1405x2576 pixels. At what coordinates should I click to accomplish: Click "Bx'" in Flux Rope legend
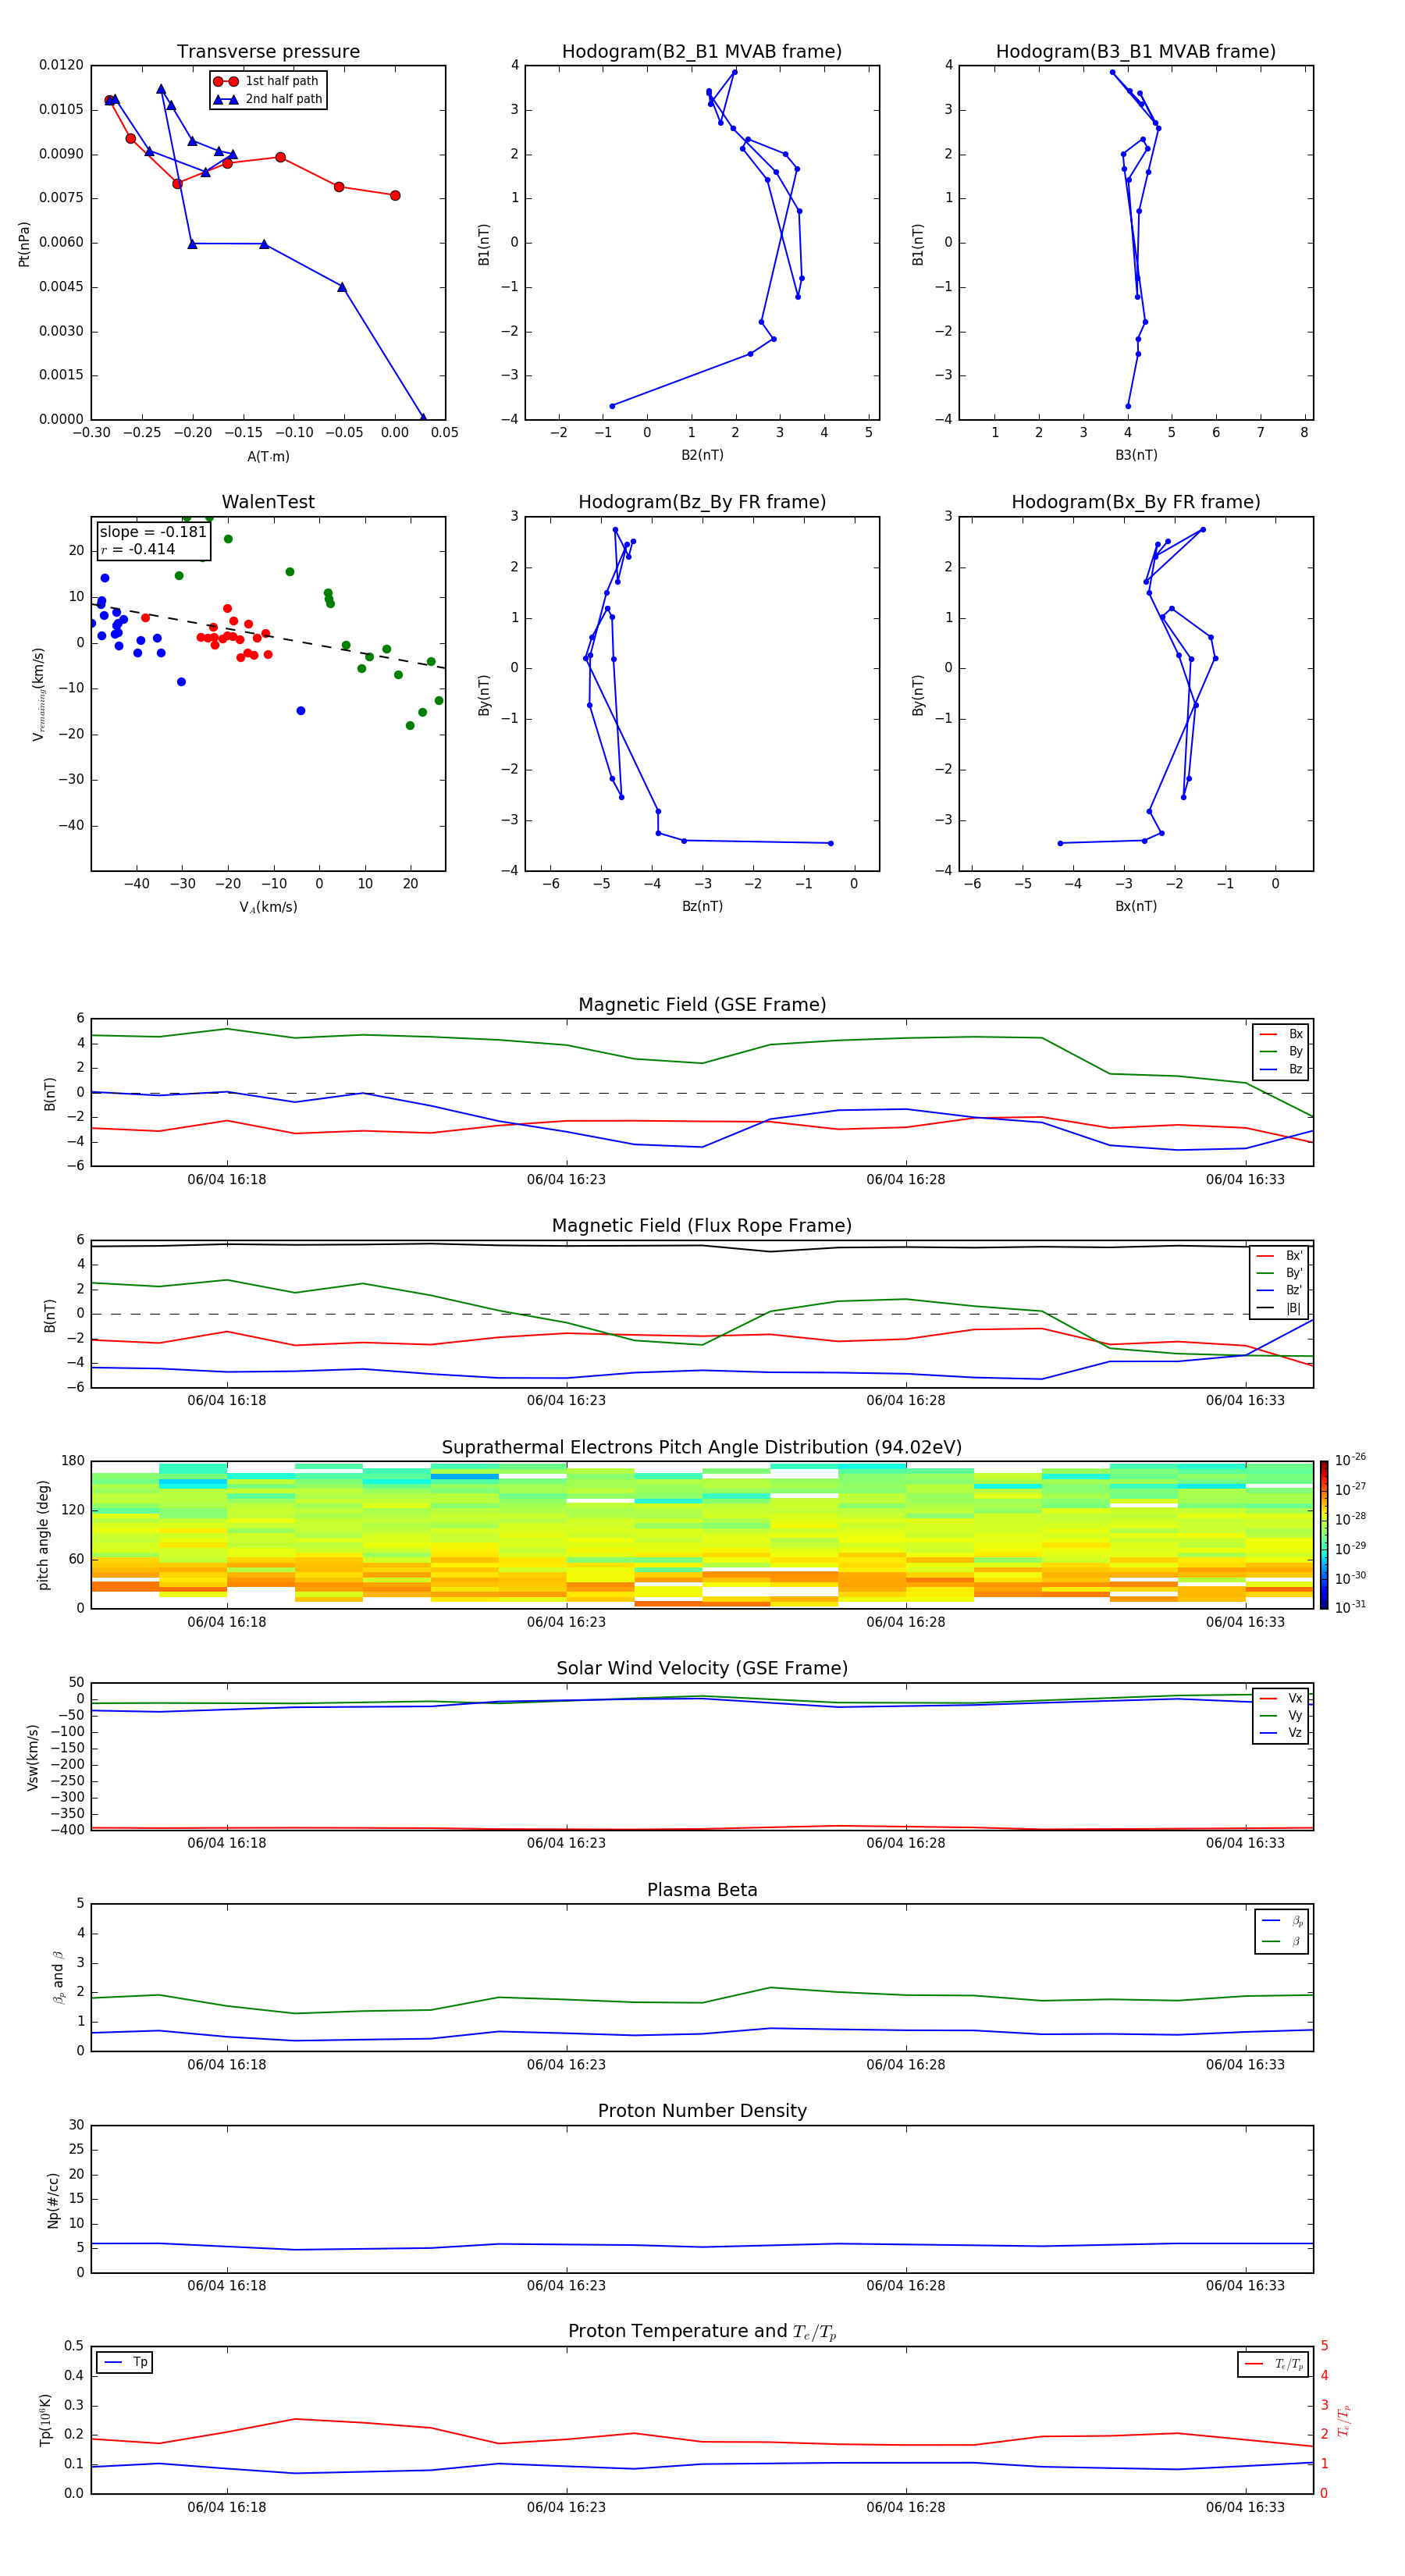tap(1280, 1256)
